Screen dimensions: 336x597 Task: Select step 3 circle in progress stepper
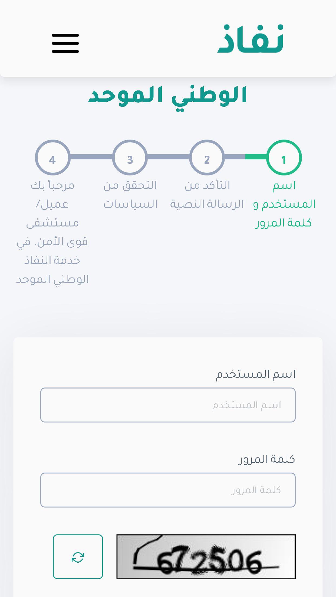click(130, 157)
